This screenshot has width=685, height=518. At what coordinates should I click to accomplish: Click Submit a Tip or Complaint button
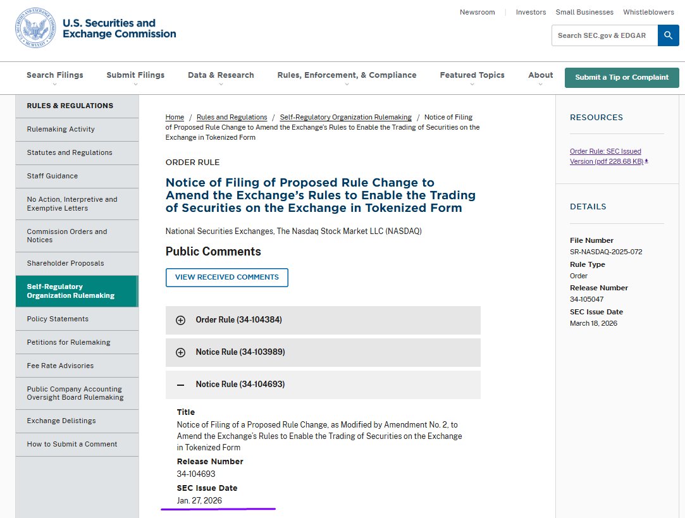pos(622,77)
